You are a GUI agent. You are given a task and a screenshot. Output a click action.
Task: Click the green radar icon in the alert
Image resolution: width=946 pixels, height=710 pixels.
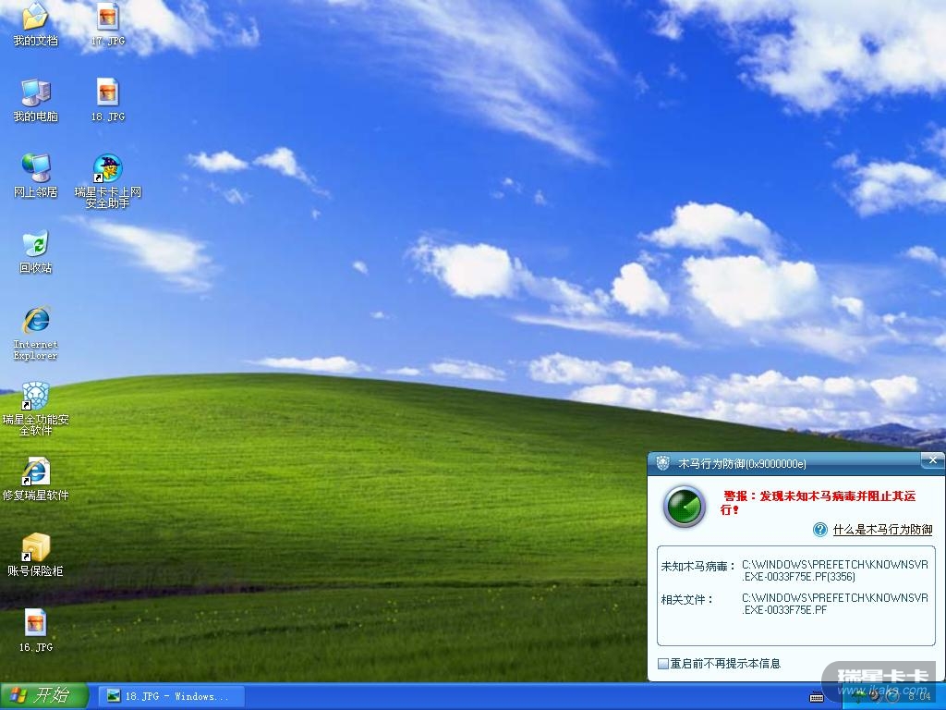(x=685, y=506)
